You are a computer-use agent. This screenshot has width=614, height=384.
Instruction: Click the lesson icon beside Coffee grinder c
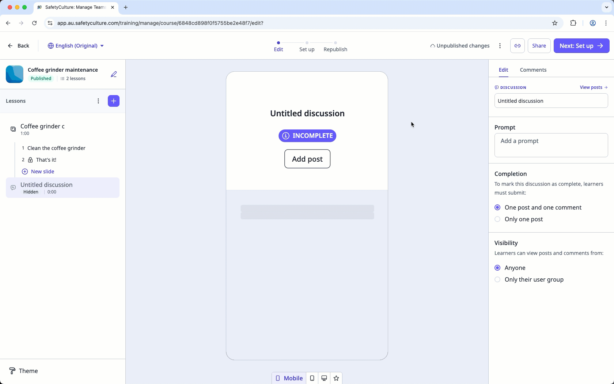point(13,129)
